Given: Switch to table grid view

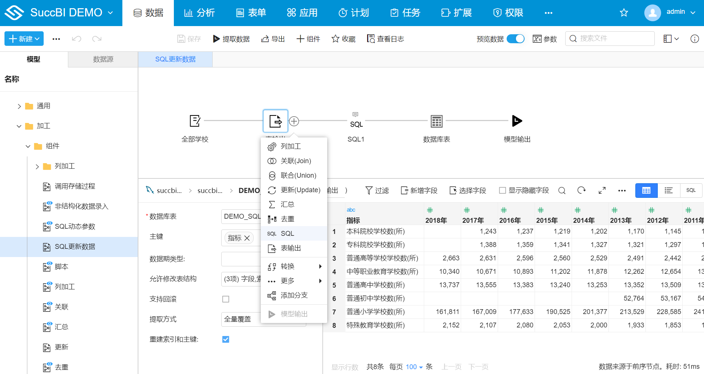Looking at the screenshot, I should 646,190.
